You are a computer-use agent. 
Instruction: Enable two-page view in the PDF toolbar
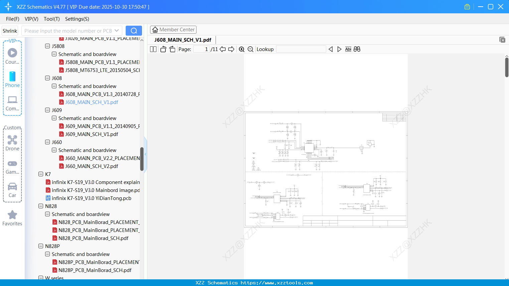pyautogui.click(x=153, y=49)
